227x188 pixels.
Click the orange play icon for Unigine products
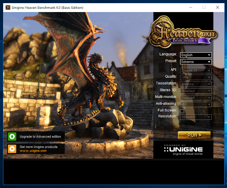(12, 149)
